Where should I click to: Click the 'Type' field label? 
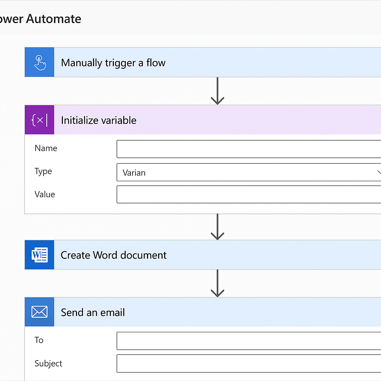43,171
